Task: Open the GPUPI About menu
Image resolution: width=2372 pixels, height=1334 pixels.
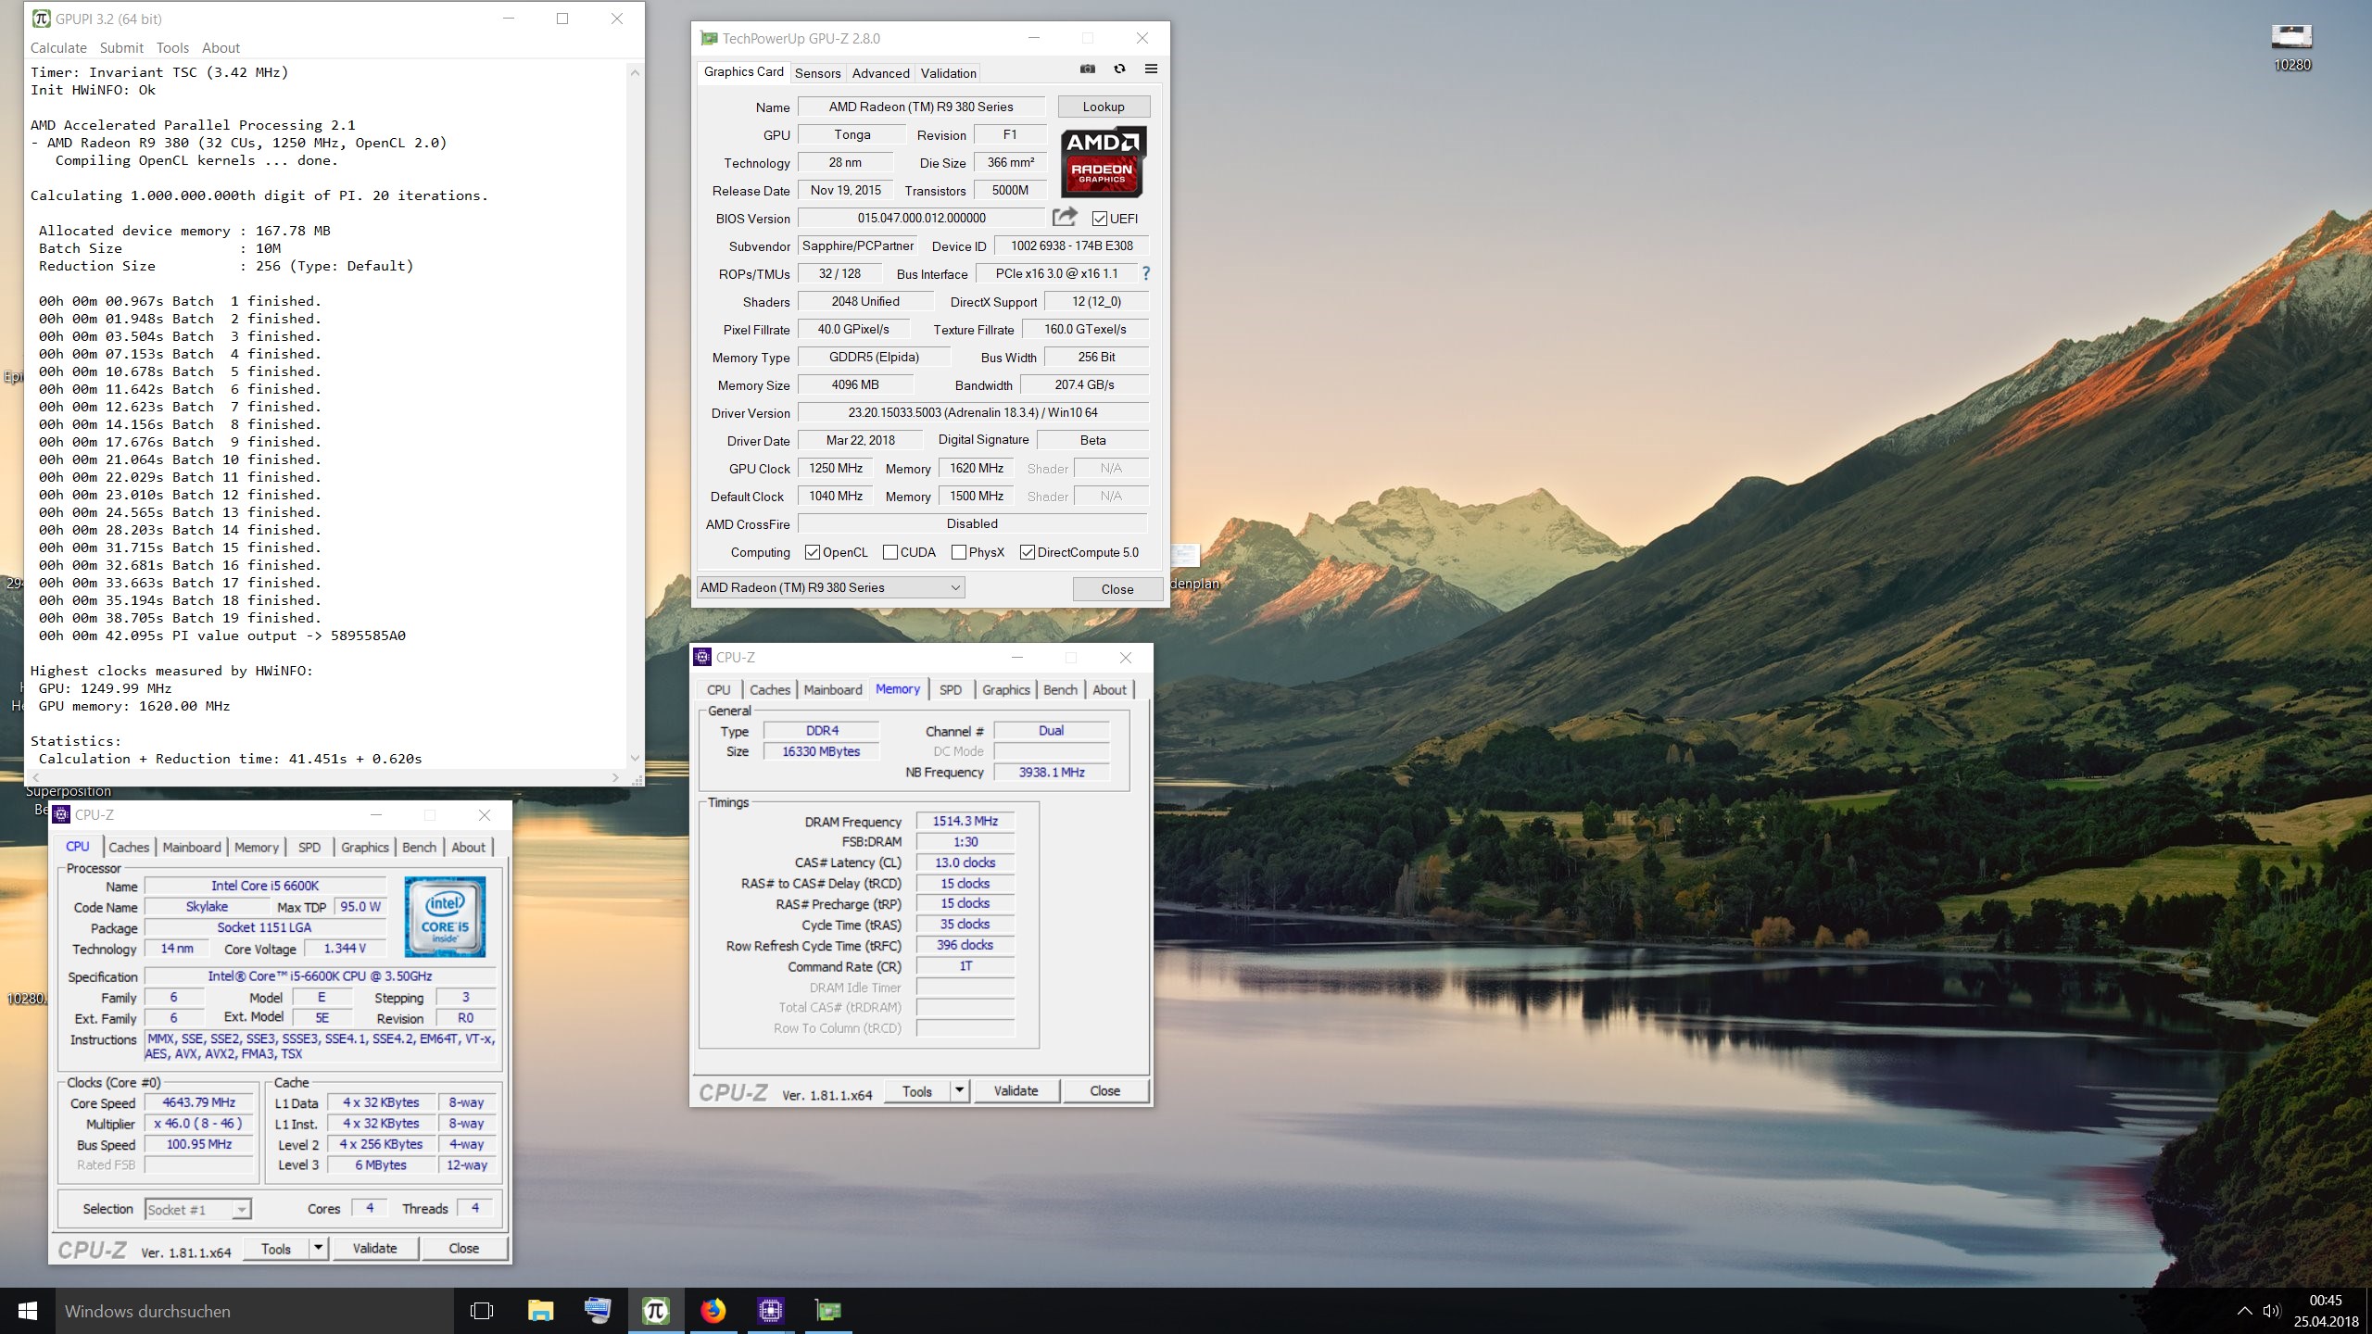Action: [221, 48]
